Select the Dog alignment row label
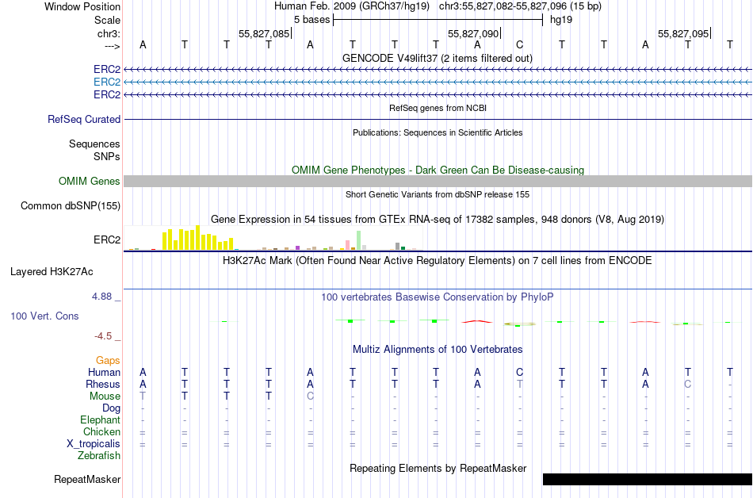 [111, 408]
